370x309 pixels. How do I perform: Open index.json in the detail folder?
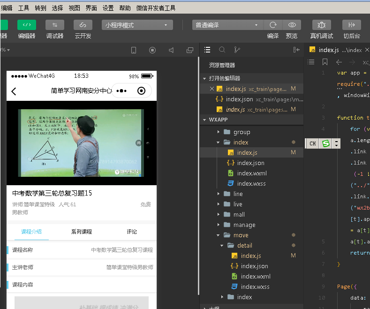[x=251, y=266]
